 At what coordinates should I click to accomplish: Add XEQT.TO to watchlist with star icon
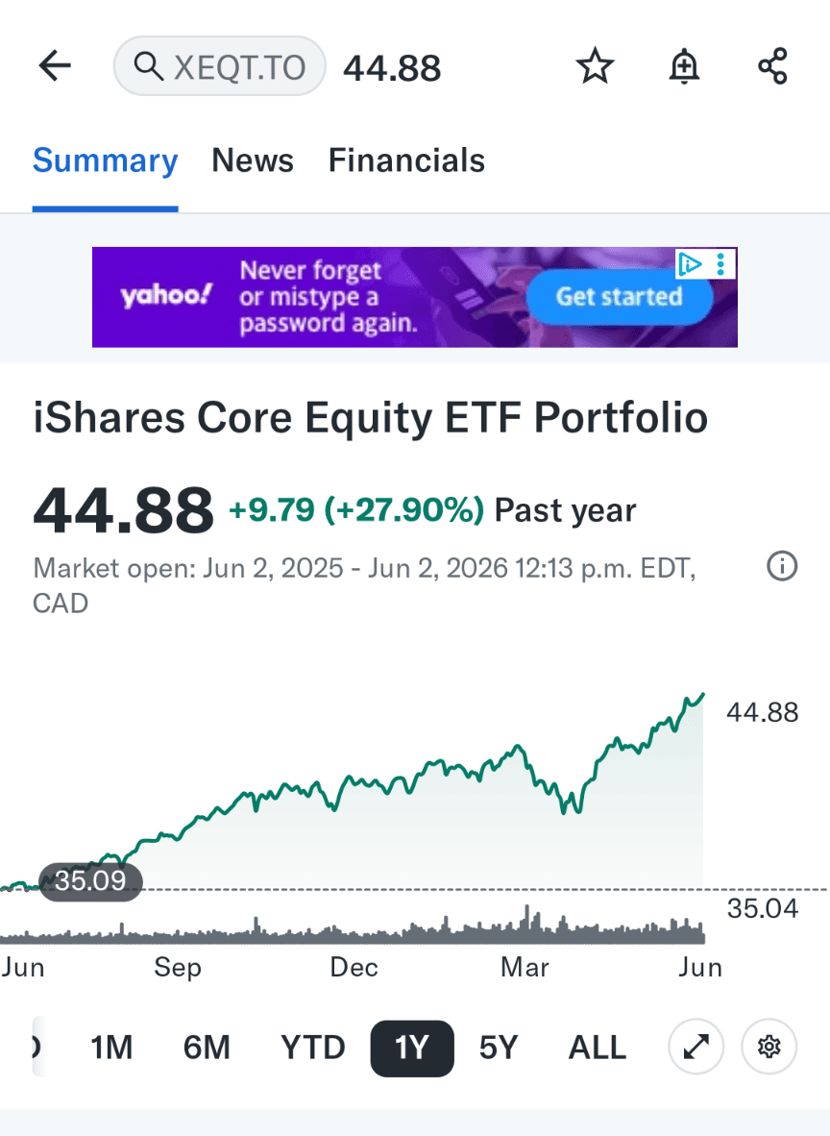[595, 66]
